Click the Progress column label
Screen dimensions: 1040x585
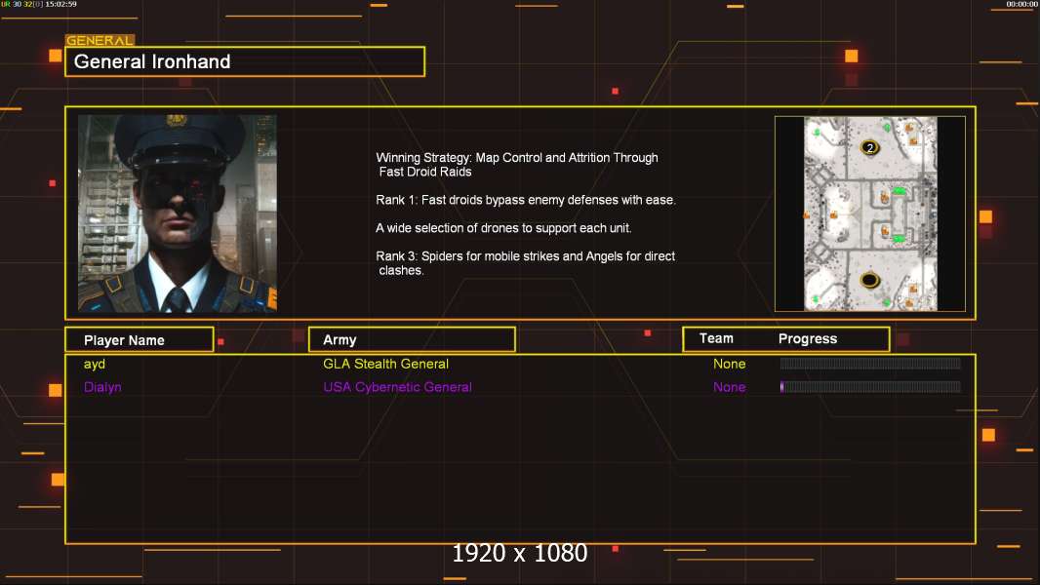(807, 338)
